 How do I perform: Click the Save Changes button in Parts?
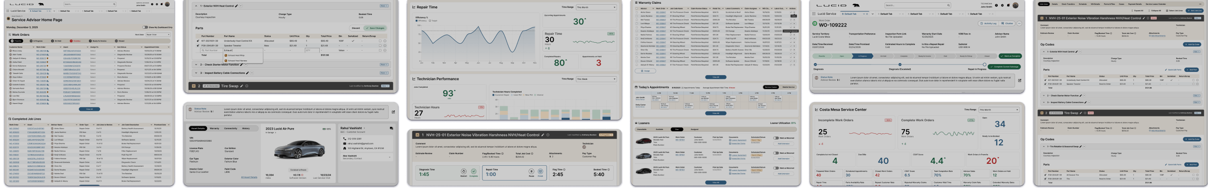pyautogui.click(x=375, y=28)
